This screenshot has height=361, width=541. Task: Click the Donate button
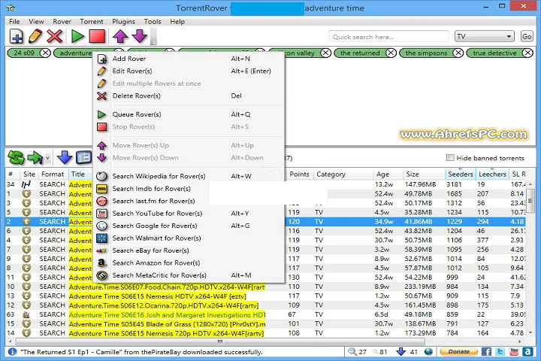tap(458, 352)
